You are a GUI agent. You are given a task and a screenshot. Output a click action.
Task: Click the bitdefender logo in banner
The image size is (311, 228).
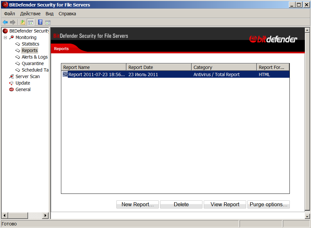tap(273, 39)
